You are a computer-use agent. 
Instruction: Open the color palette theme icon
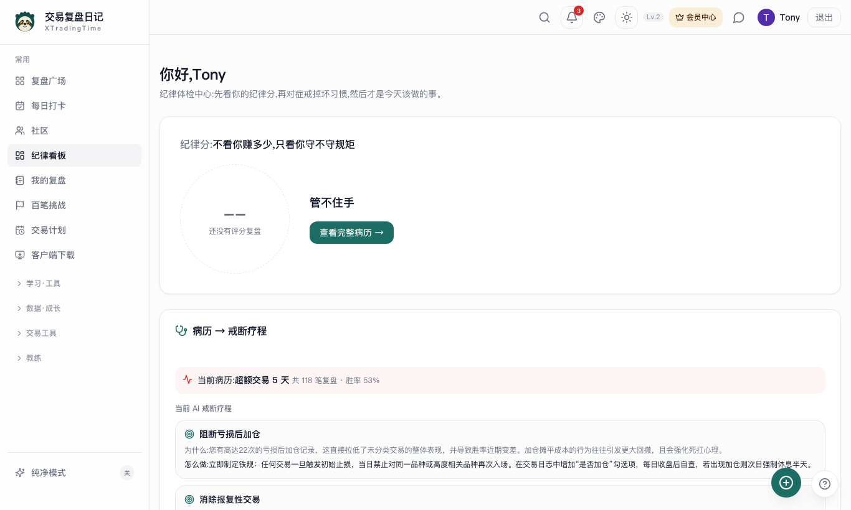tap(599, 17)
